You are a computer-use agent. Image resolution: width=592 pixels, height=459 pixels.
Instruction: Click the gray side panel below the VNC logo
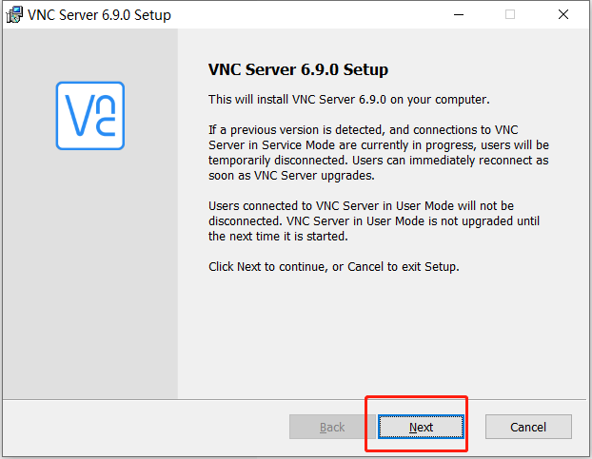click(x=90, y=285)
